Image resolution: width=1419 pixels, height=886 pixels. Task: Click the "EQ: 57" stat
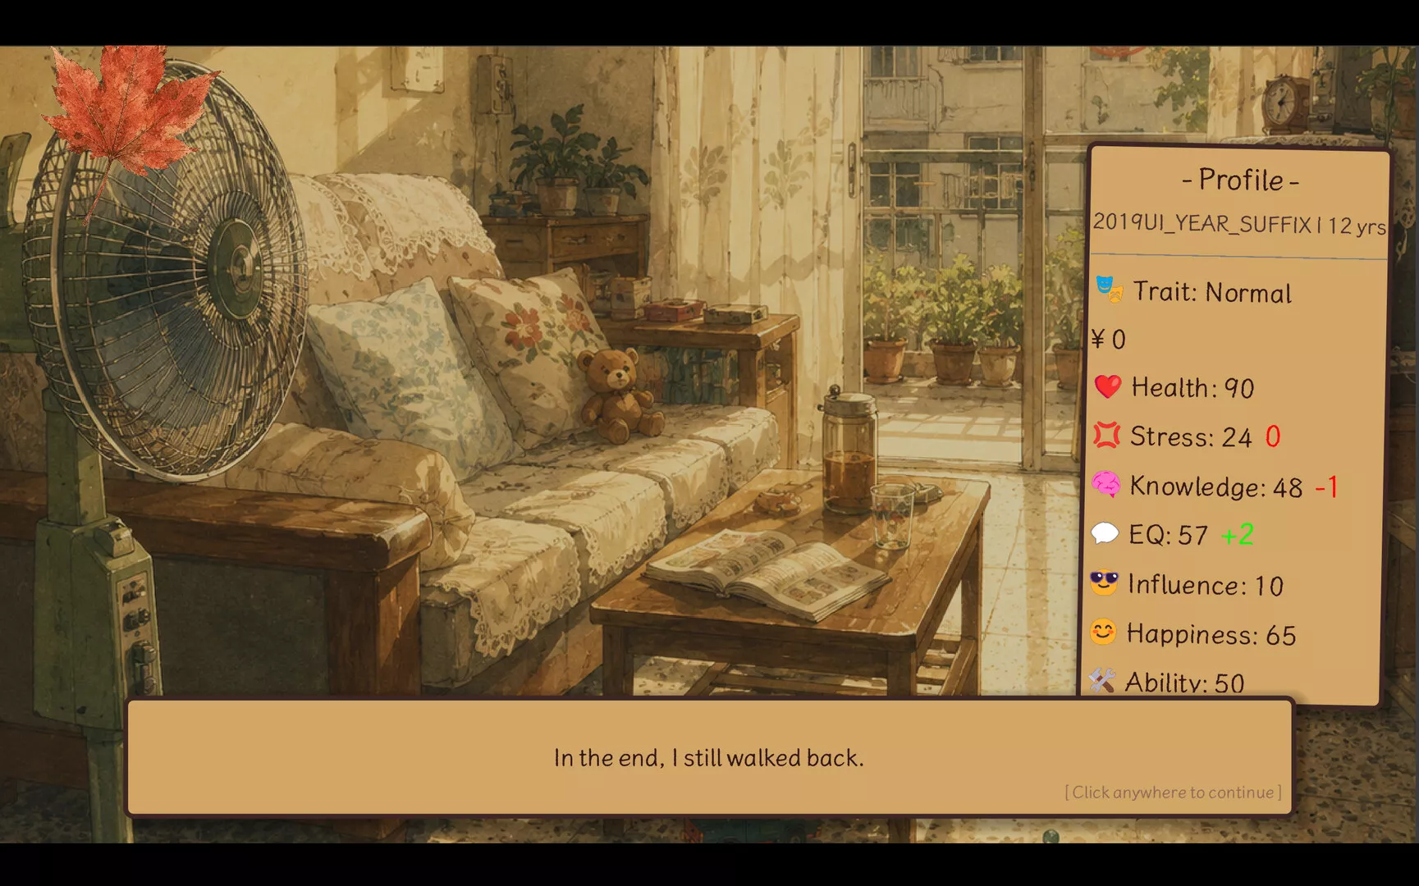point(1168,535)
